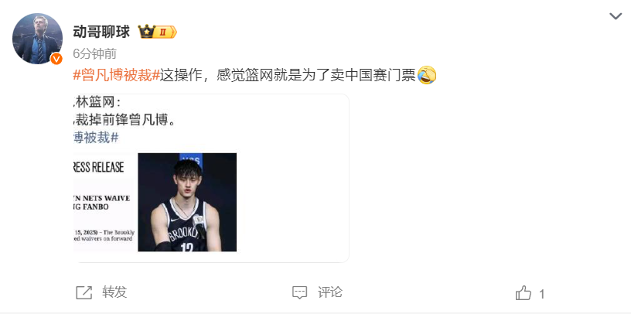Click the orange V verification badge

[56, 59]
